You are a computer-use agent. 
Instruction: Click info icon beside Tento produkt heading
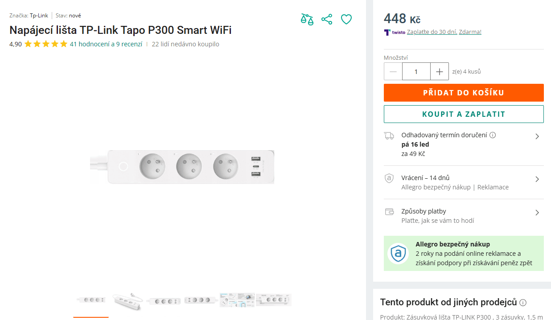pos(522,302)
